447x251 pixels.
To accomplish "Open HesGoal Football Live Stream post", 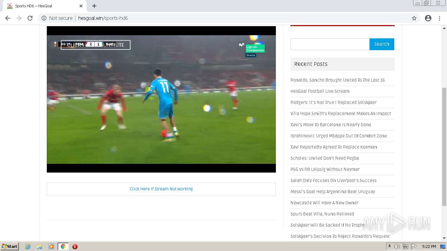I will click(320, 91).
